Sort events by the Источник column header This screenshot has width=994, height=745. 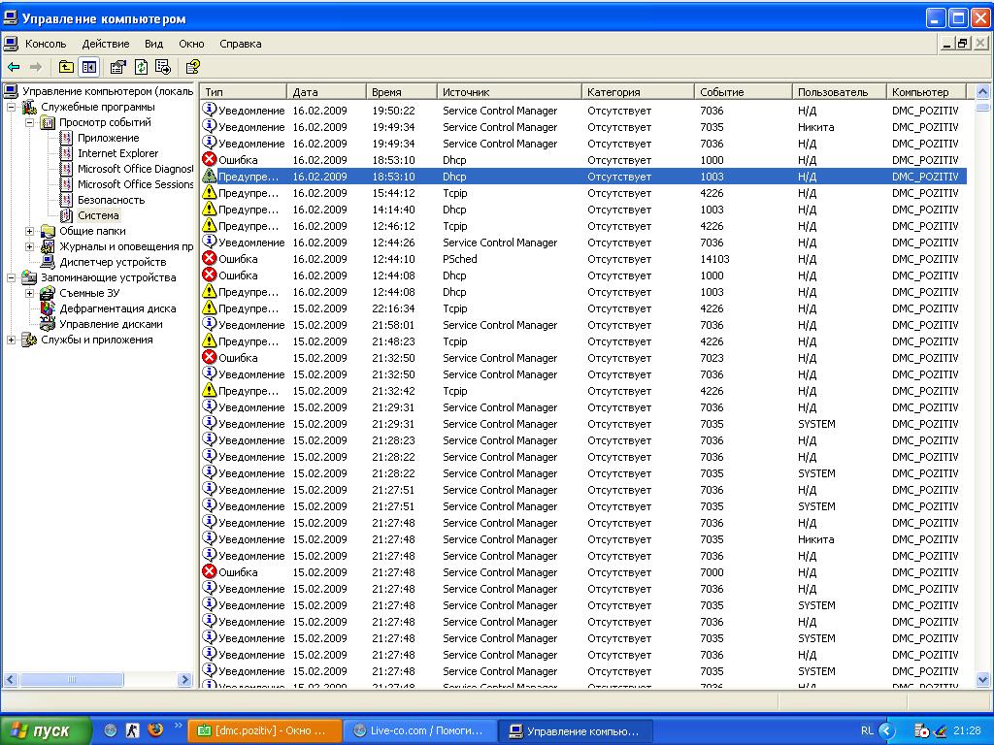(x=509, y=92)
